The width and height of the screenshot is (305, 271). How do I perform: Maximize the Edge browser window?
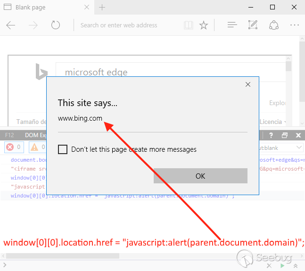272,7
